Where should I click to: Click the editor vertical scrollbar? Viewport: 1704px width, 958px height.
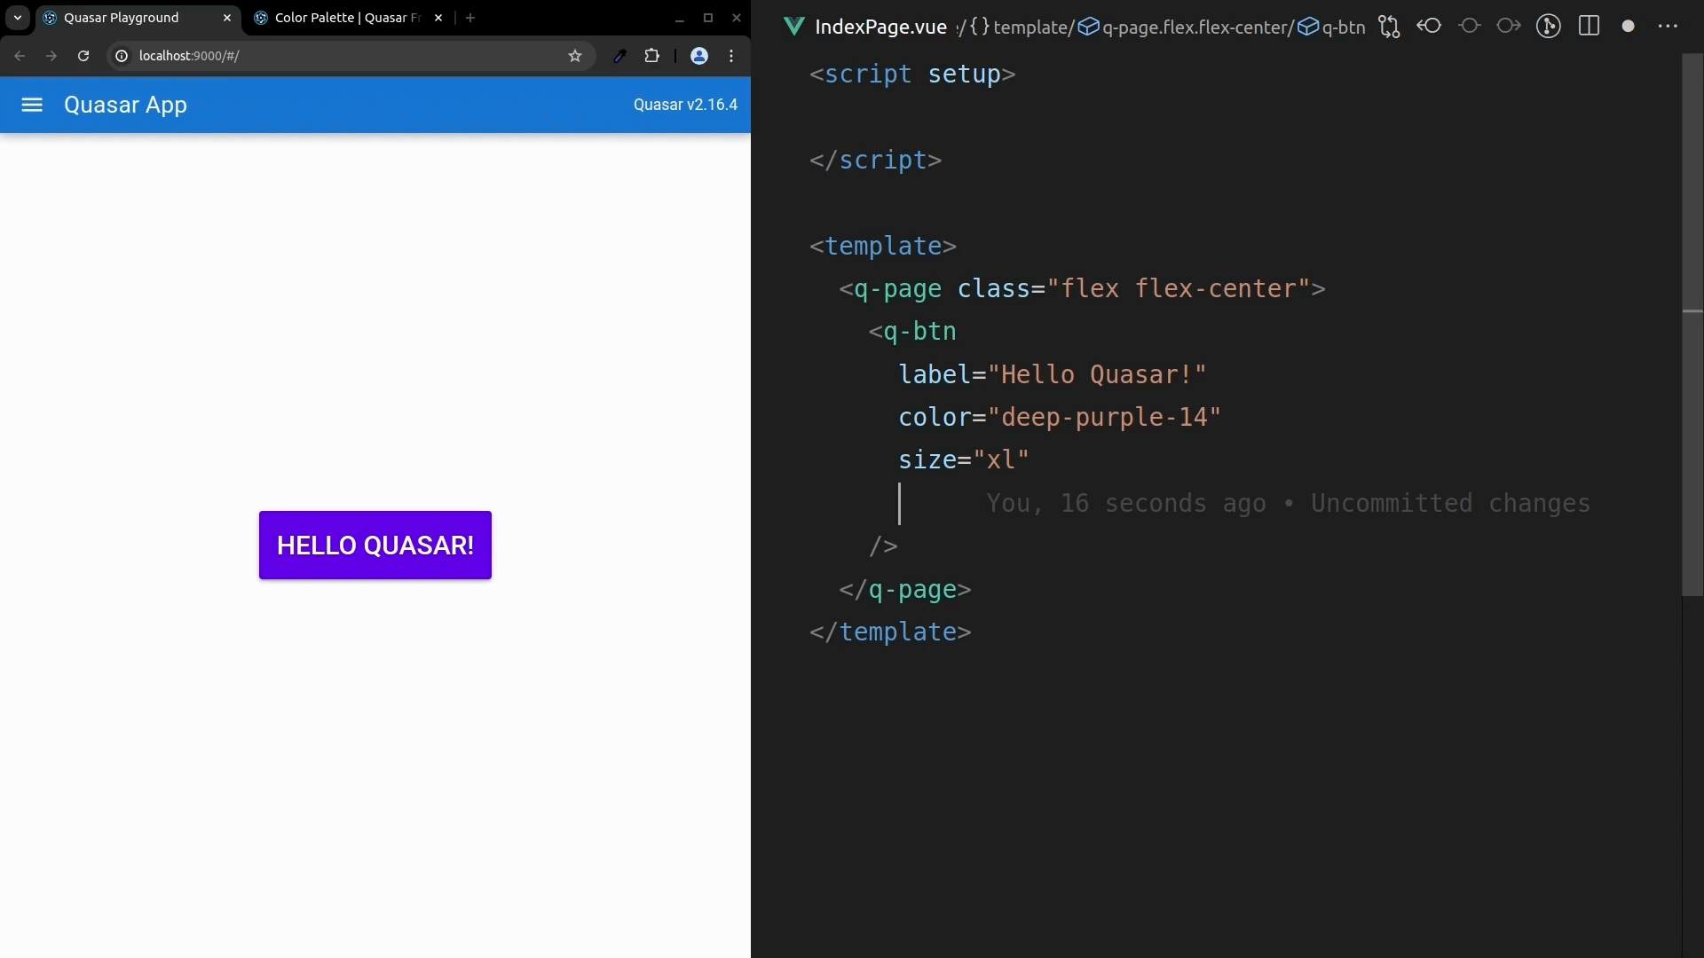click(x=1692, y=324)
